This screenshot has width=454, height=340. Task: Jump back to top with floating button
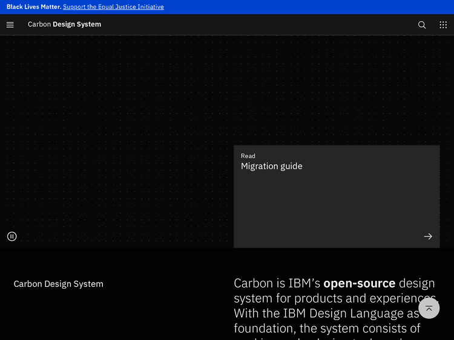(x=429, y=308)
